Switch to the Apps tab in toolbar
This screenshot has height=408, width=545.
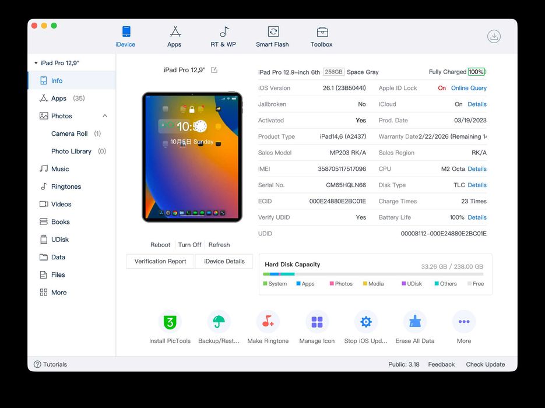[174, 37]
